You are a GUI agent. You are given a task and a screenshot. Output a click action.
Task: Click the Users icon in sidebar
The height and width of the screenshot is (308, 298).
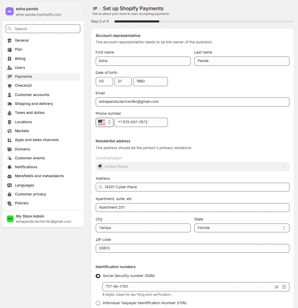pyautogui.click(x=9, y=68)
